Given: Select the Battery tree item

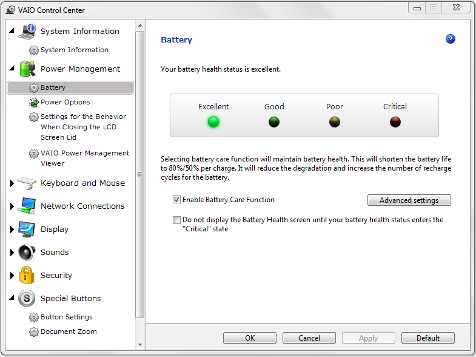Looking at the screenshot, I should coord(70,87).
